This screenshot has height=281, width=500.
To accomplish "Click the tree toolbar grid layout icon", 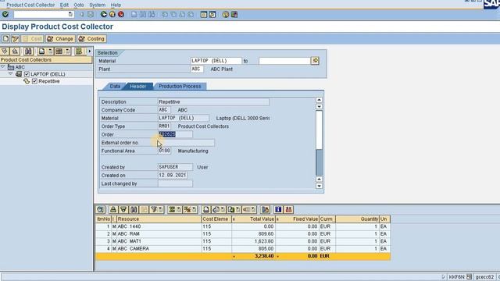I will (x=59, y=52).
